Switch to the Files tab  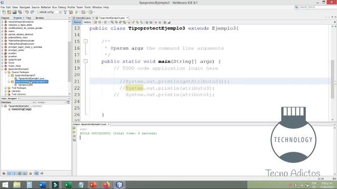28,18
